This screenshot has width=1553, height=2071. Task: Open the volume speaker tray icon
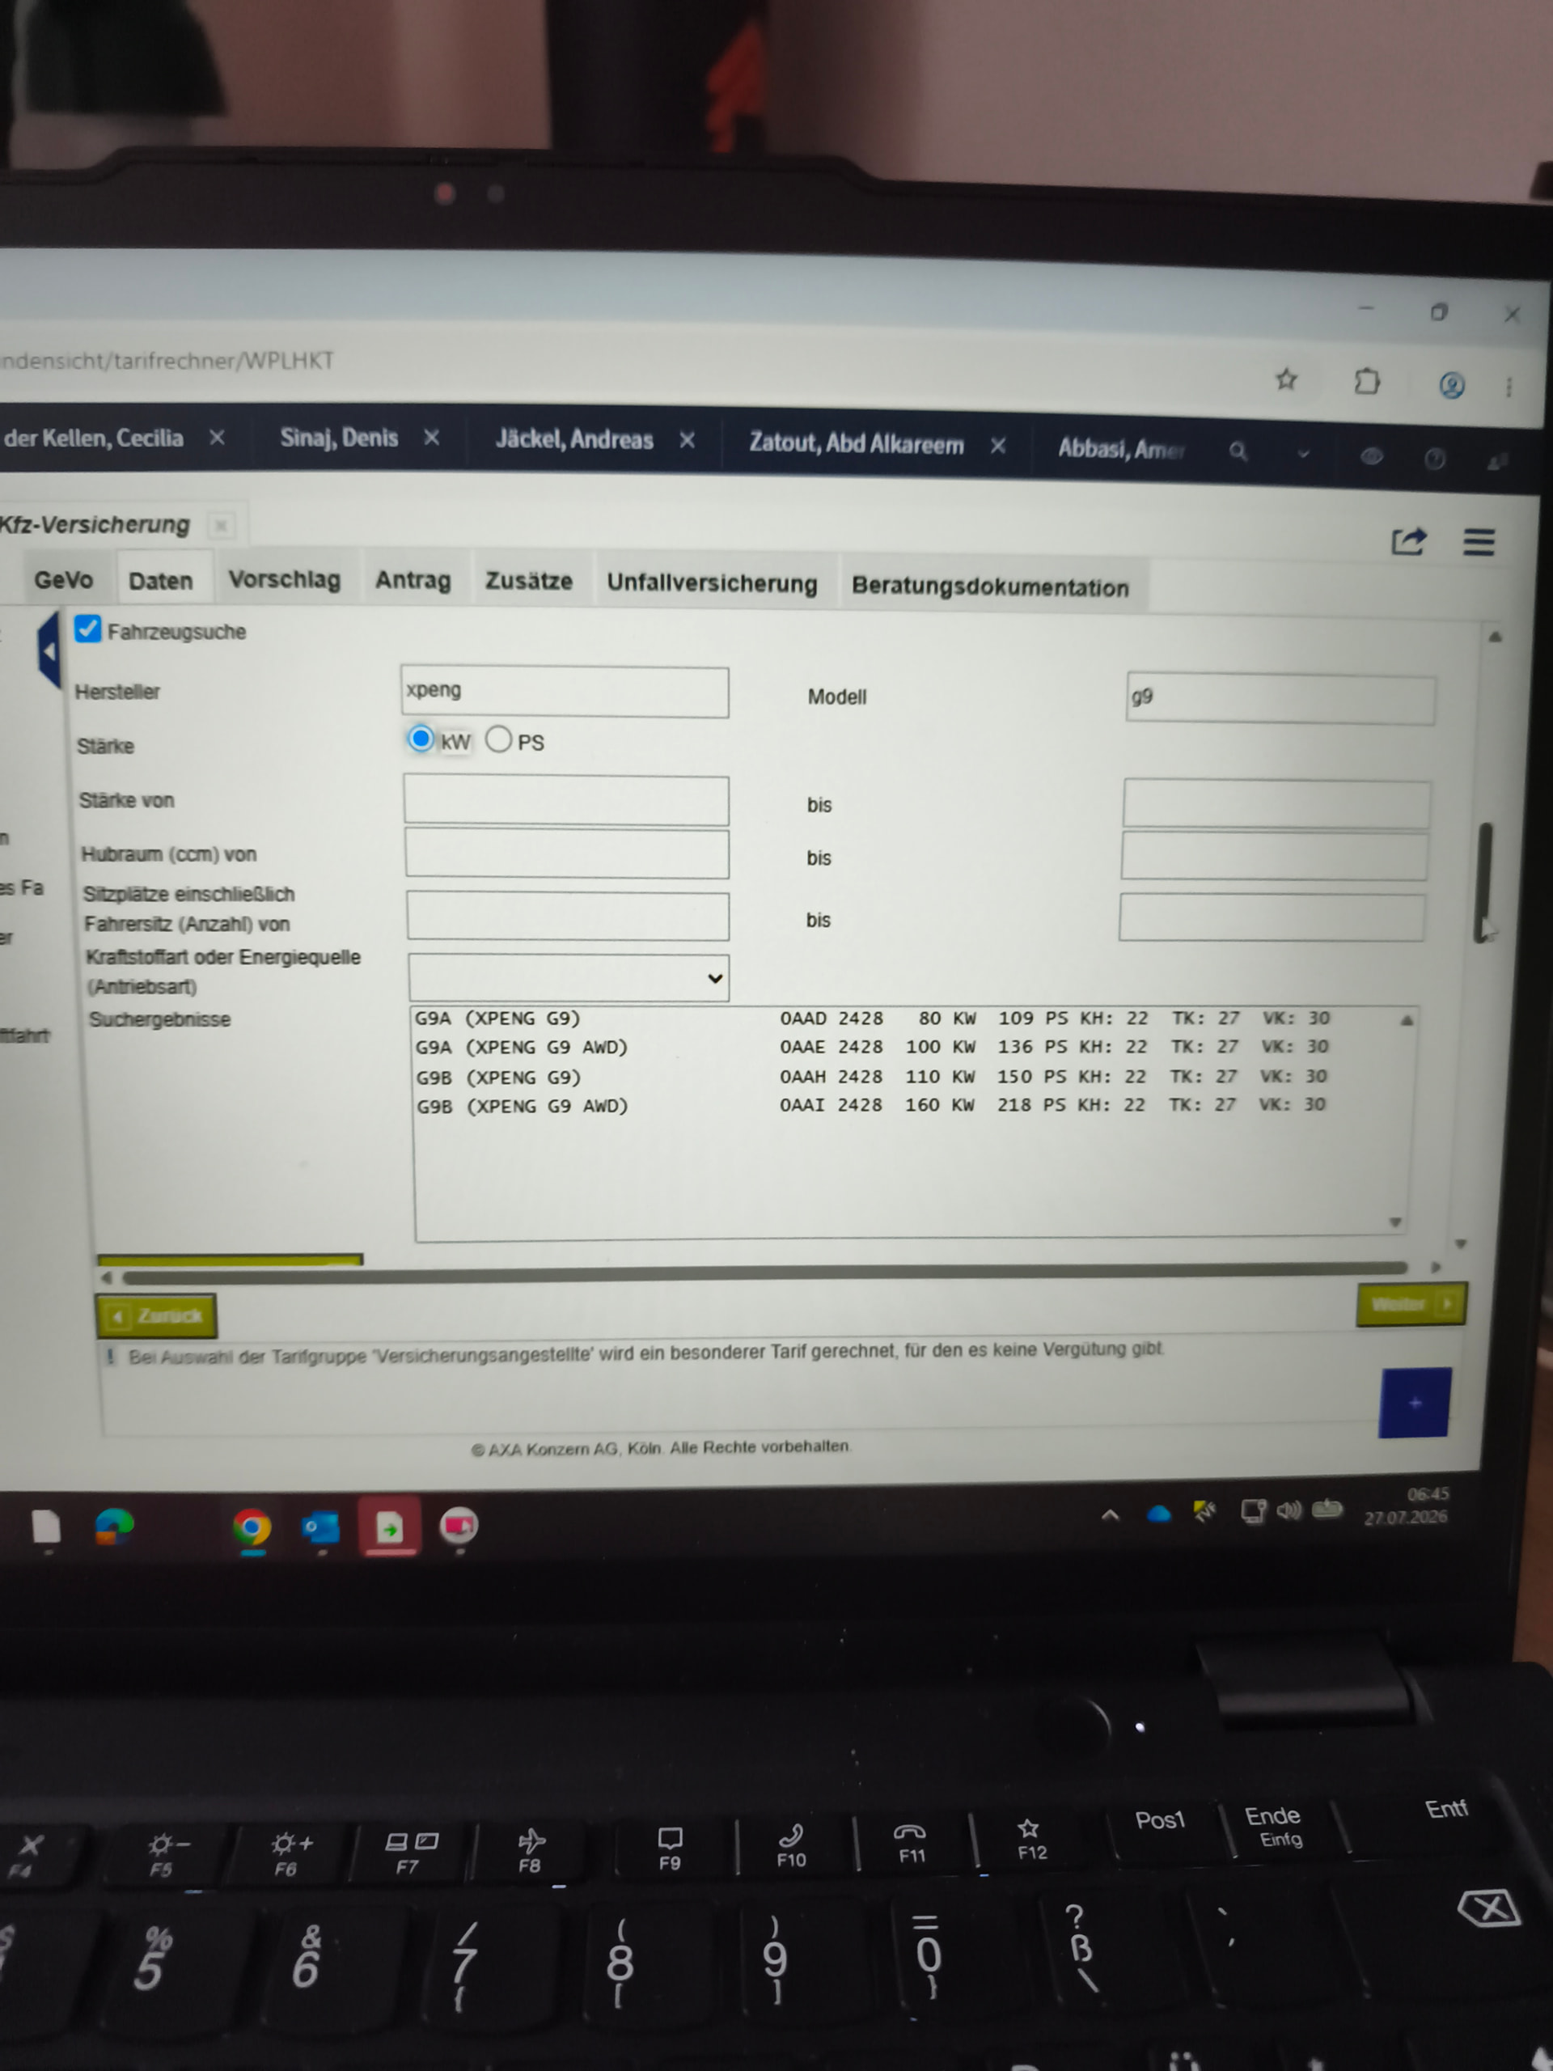(x=1289, y=1510)
